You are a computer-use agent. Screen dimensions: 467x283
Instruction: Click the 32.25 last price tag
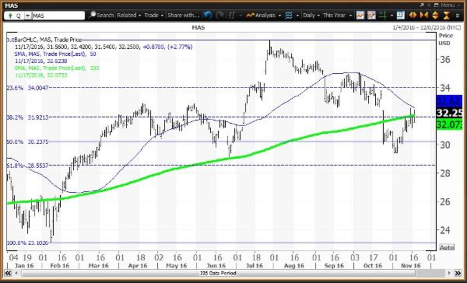(449, 113)
